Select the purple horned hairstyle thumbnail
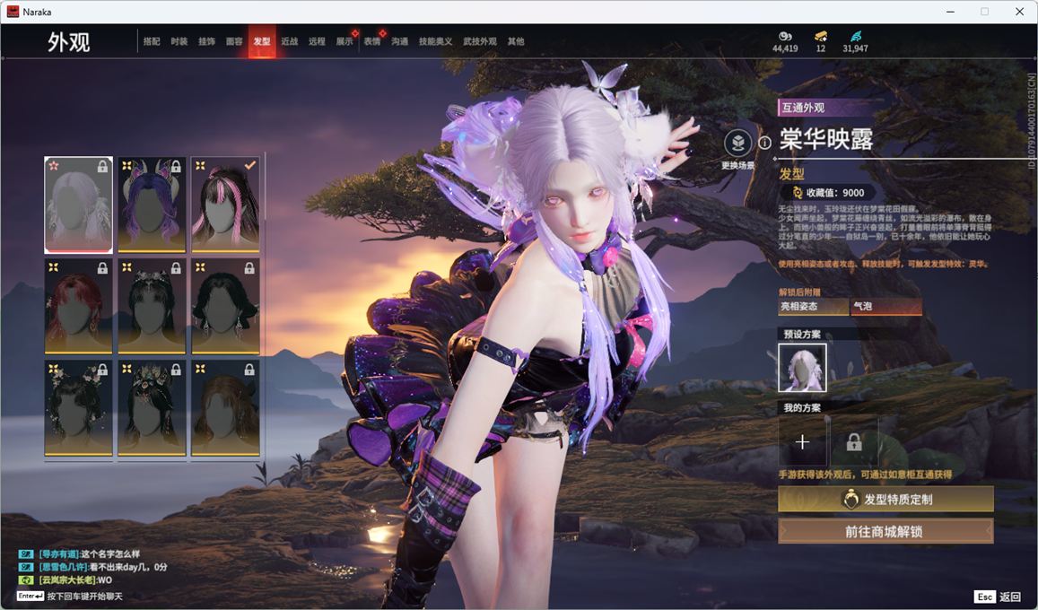The width and height of the screenshot is (1038, 610). point(152,205)
